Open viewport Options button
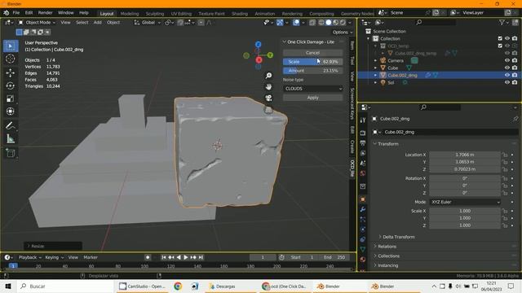Image resolution: width=522 pixels, height=293 pixels. [x=343, y=33]
